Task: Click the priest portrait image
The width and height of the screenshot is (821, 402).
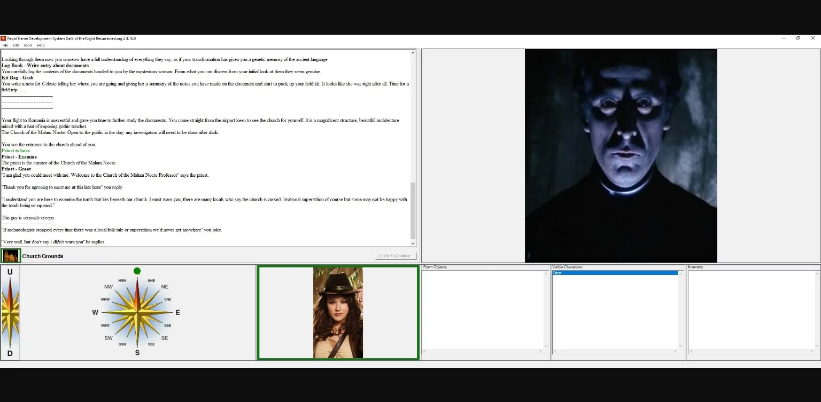Action: pyautogui.click(x=621, y=155)
